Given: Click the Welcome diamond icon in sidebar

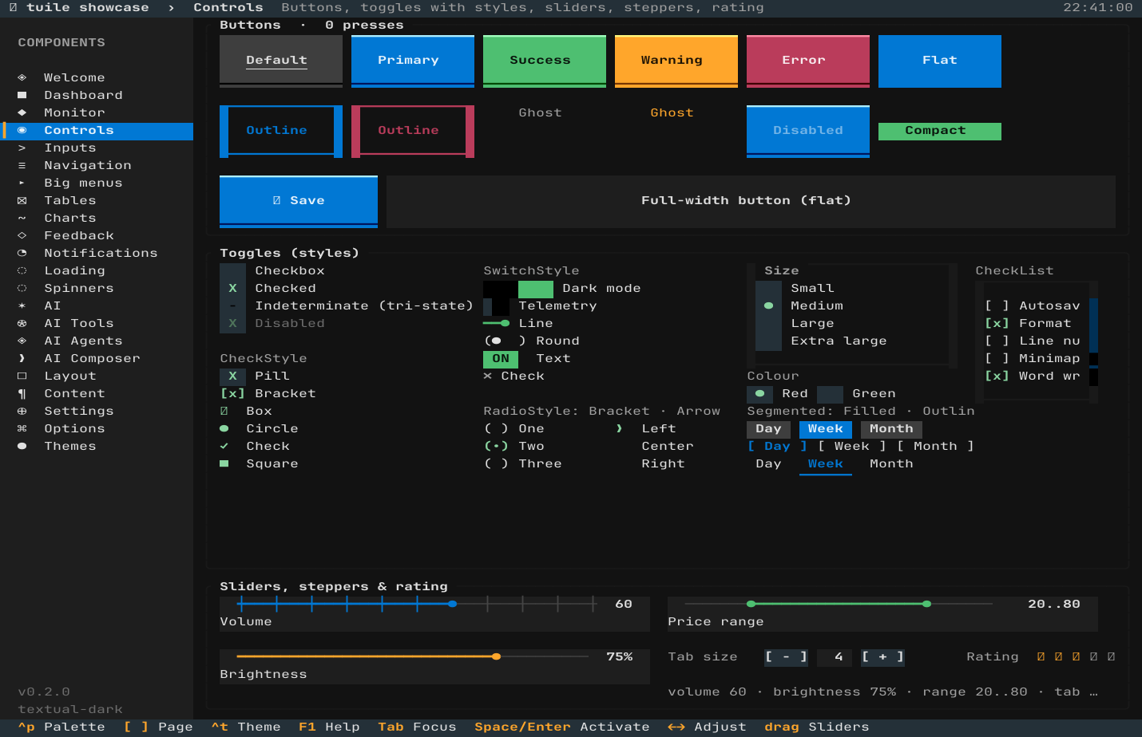Looking at the screenshot, I should tap(22, 77).
